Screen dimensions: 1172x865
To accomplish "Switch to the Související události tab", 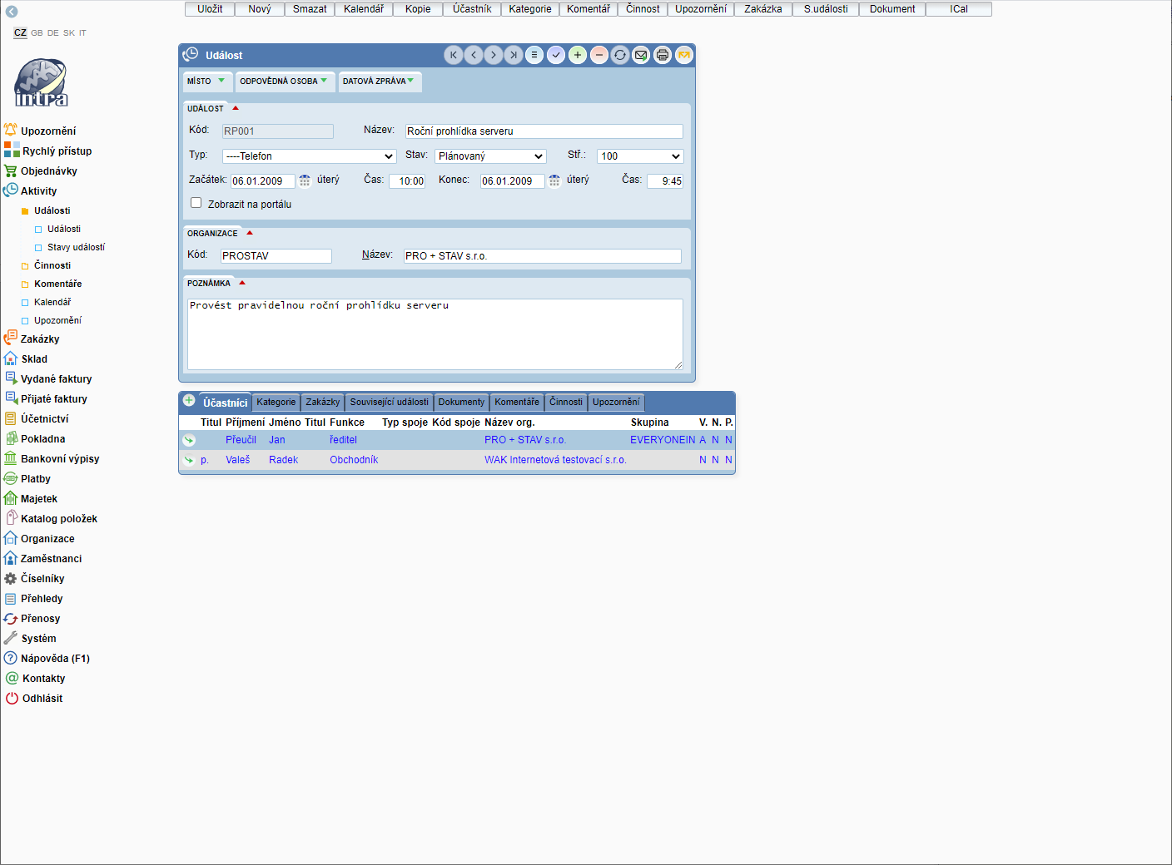I will 389,403.
